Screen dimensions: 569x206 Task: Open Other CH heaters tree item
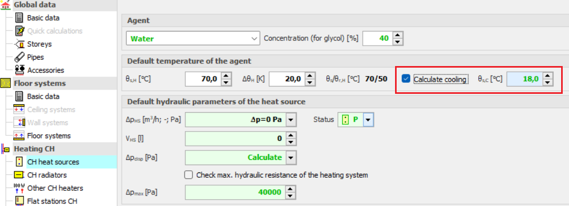[55, 188]
